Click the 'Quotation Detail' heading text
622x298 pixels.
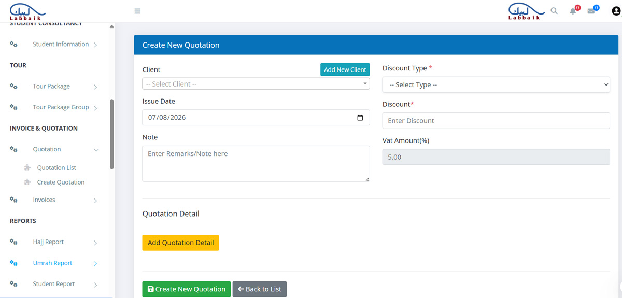171,214
